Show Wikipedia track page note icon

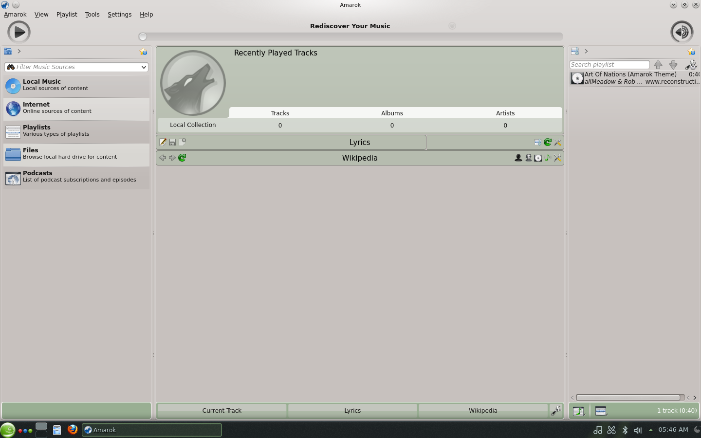tap(548, 158)
